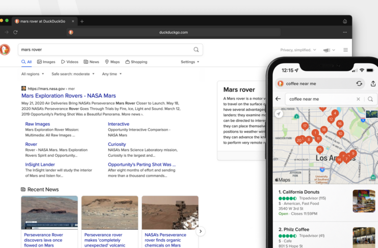Open news thumbnail about lava on Mars
Viewport: 378px width, 248px height.
point(49,213)
